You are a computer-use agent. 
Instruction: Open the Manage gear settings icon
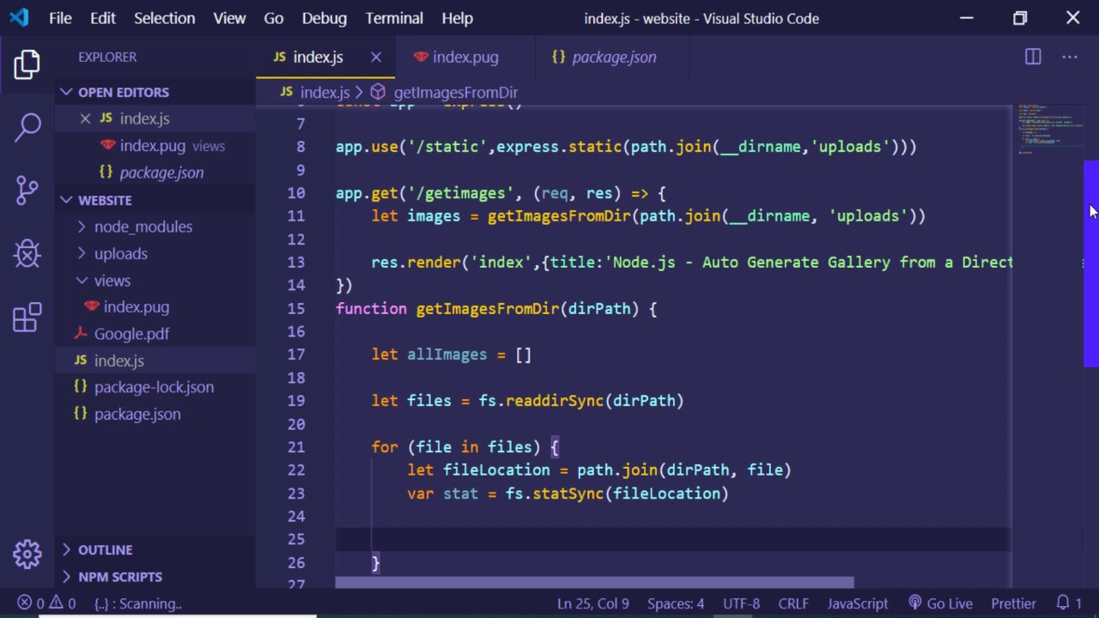[27, 554]
